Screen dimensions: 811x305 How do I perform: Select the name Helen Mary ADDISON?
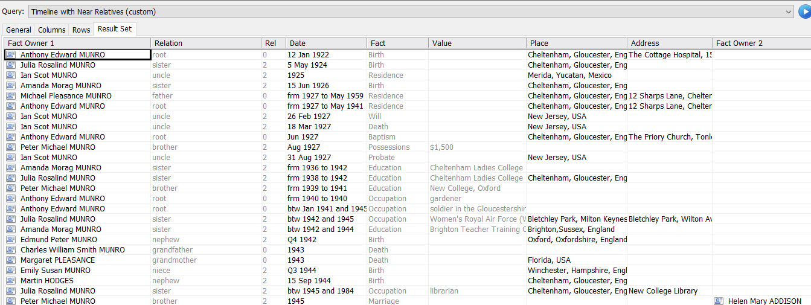765,301
